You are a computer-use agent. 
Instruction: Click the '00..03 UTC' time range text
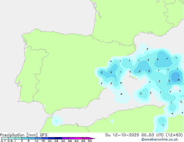pos(153,135)
